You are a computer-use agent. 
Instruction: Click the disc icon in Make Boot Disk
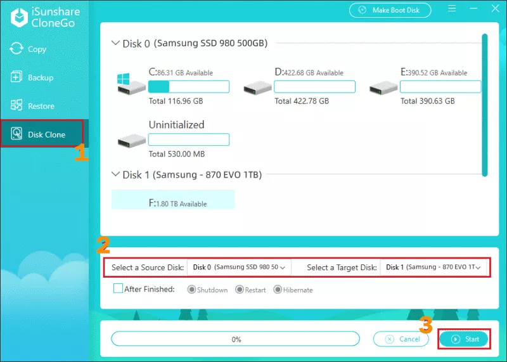(x=362, y=10)
